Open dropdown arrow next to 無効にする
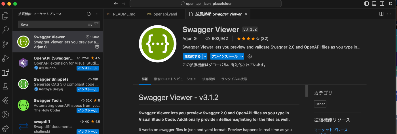397x134 pixels. tap(205, 56)
